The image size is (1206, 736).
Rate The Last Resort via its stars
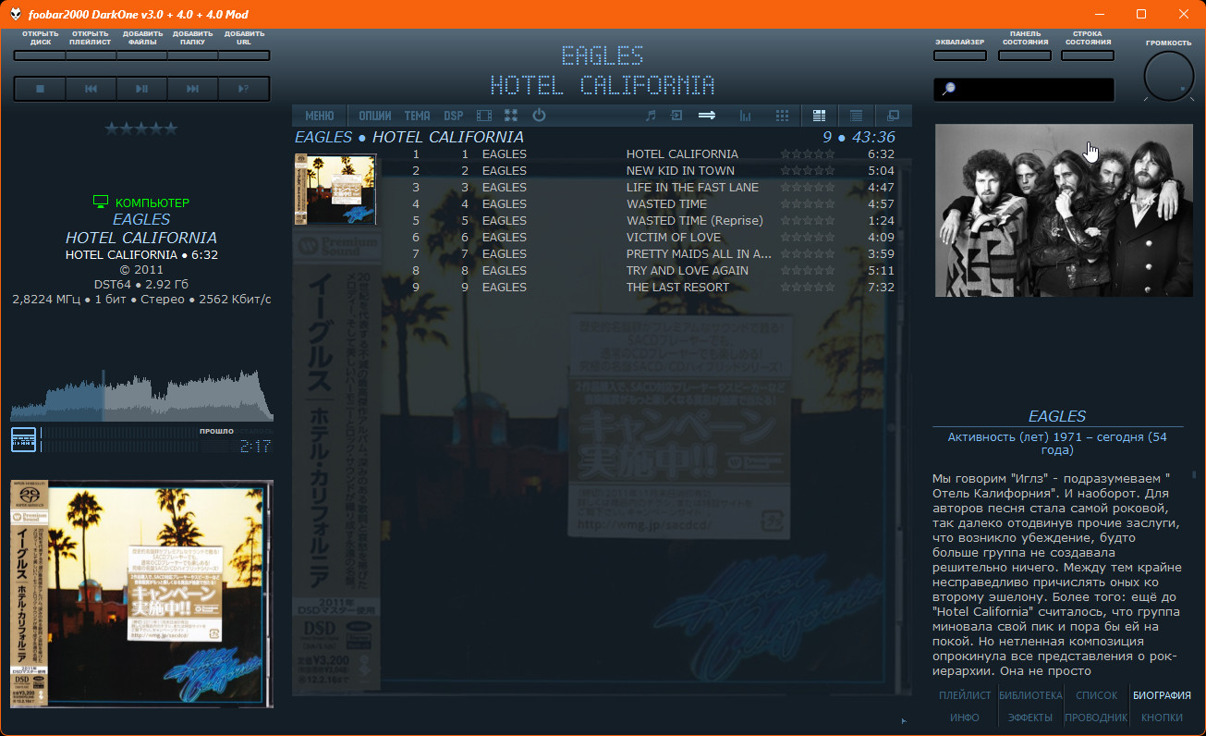click(x=808, y=288)
